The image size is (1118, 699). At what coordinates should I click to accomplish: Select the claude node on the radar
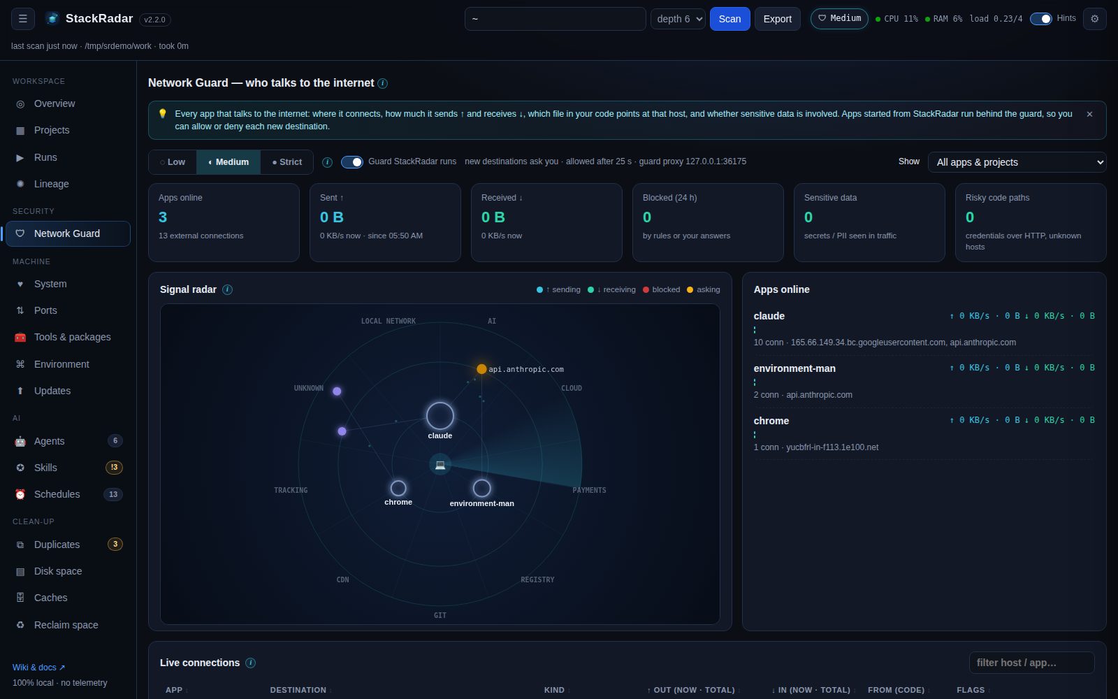pos(440,416)
